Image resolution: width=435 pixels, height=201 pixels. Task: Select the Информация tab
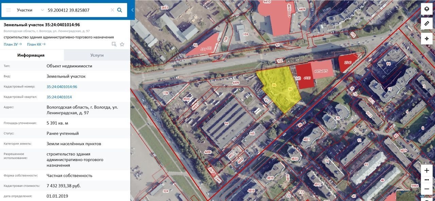31,55
